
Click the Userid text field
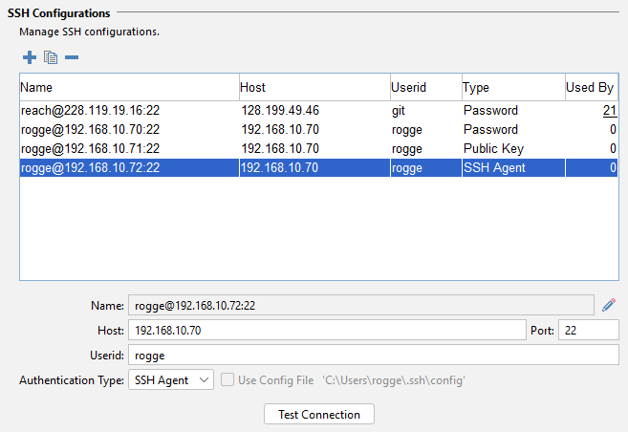tap(373, 356)
